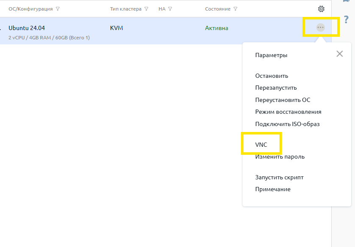
Task: Select Перезапустить from the menu
Action: pyautogui.click(x=276, y=88)
